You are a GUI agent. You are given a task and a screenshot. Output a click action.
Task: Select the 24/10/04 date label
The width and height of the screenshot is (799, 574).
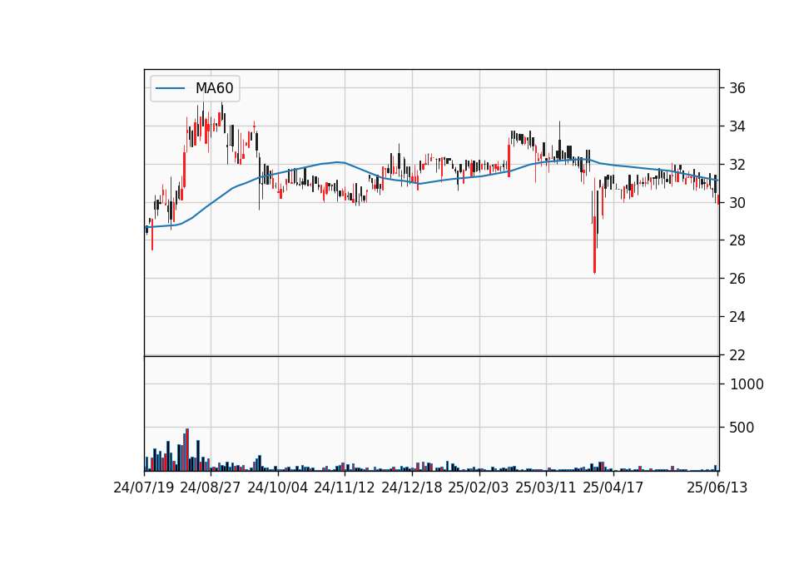click(278, 487)
